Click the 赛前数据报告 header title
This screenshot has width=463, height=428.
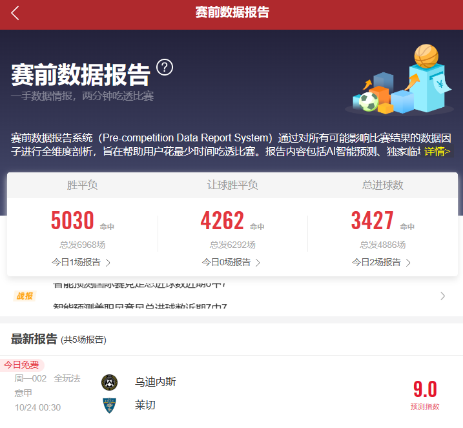[x=232, y=12]
